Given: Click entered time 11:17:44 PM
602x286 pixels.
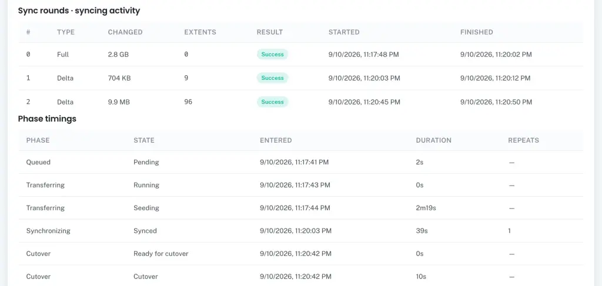Looking at the screenshot, I should [x=295, y=208].
